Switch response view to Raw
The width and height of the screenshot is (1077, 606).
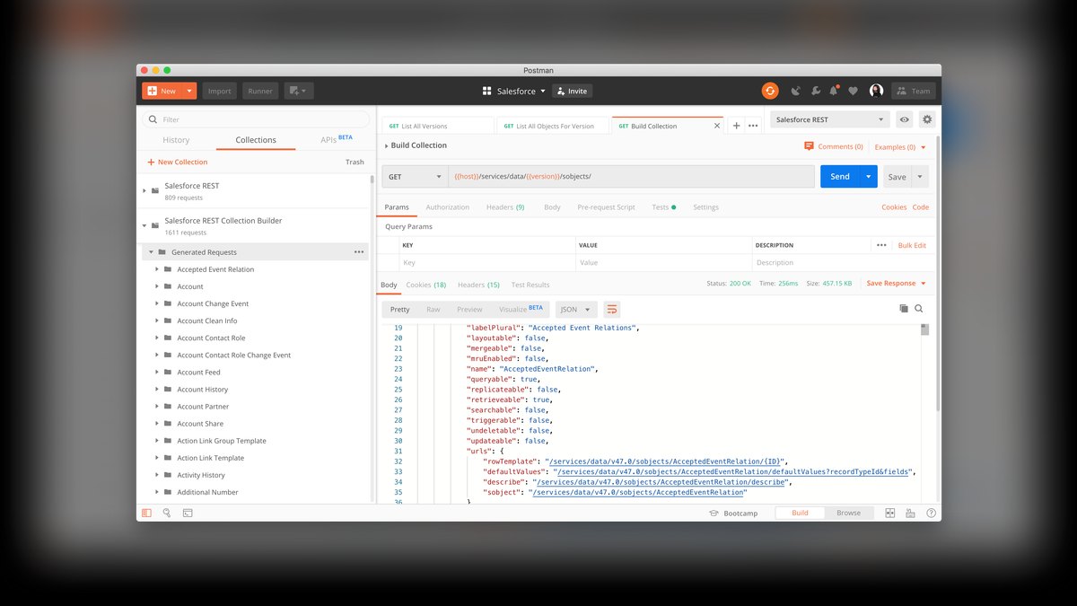pos(433,309)
